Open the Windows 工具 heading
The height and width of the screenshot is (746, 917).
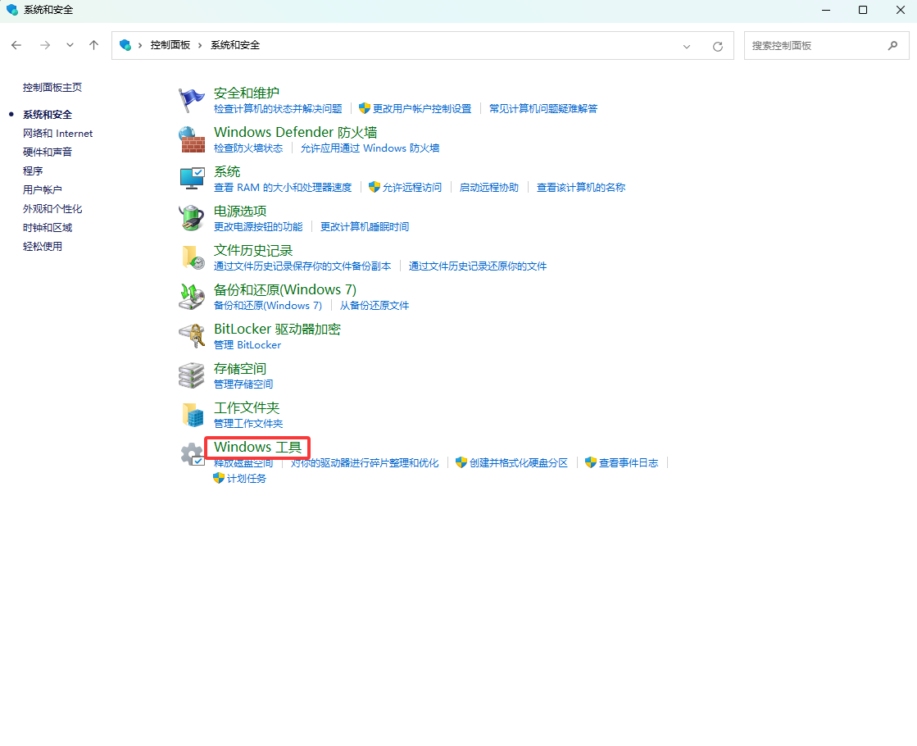(x=257, y=447)
